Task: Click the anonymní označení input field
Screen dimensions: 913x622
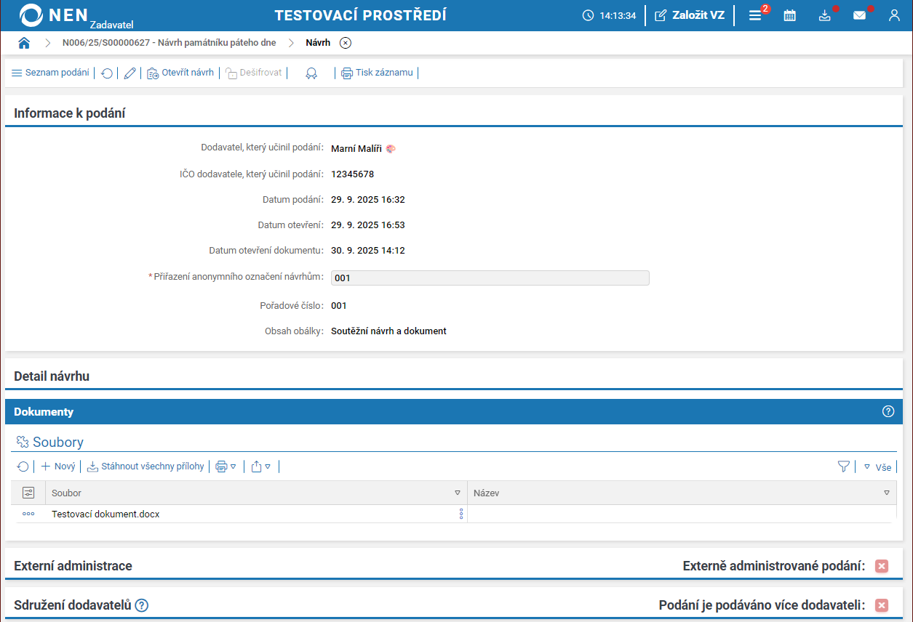Action: [x=490, y=278]
